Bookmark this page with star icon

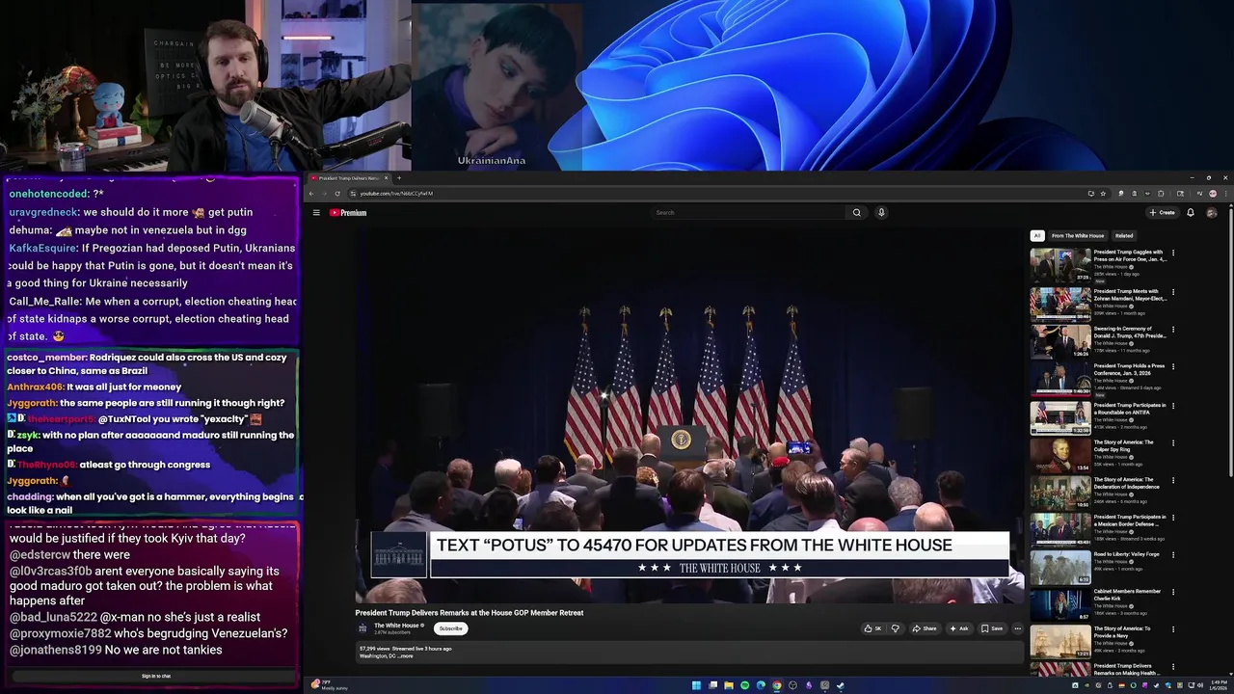[1103, 194]
